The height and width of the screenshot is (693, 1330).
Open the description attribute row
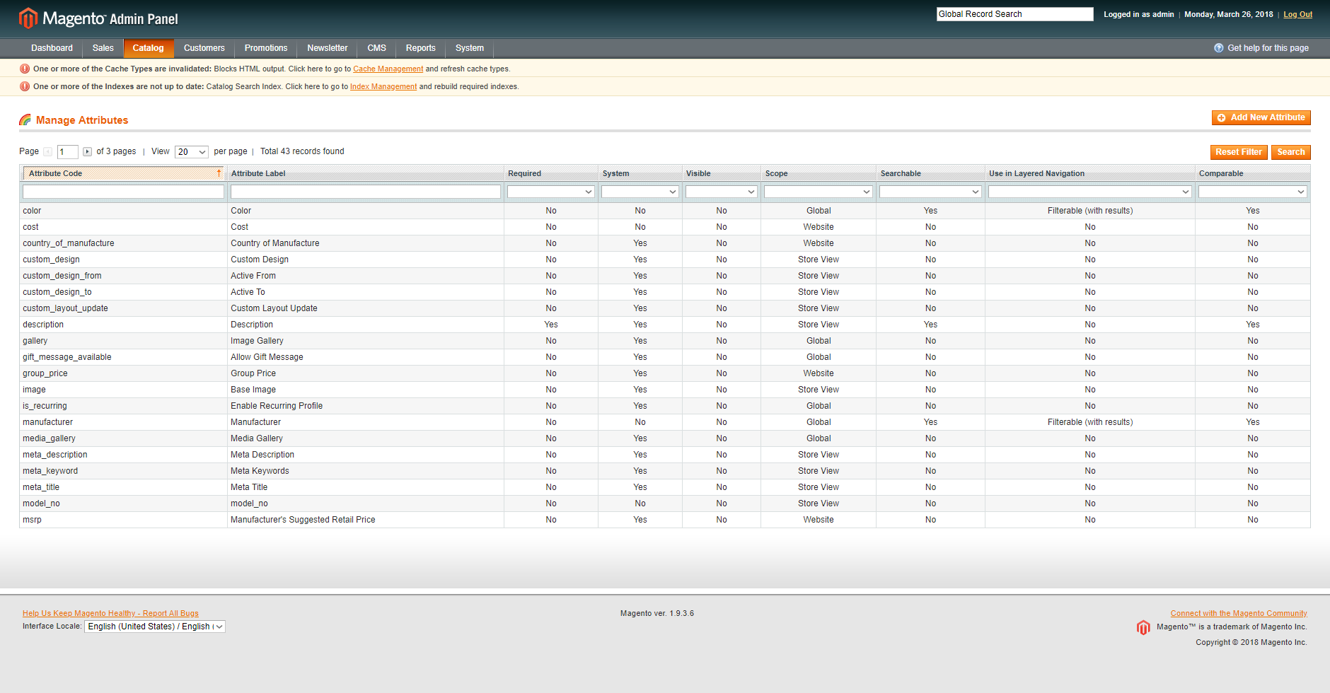point(665,325)
